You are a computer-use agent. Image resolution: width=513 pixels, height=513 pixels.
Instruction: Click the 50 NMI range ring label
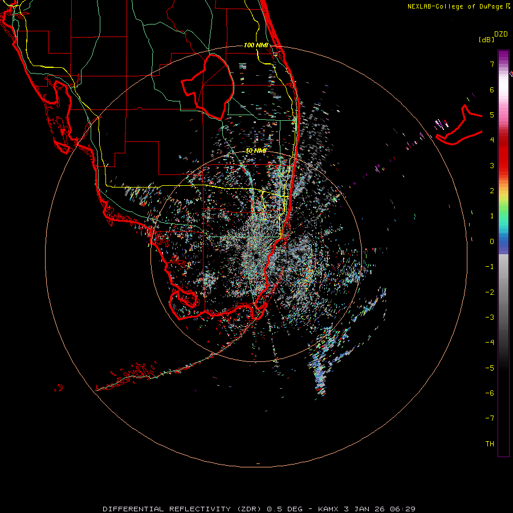point(256,150)
